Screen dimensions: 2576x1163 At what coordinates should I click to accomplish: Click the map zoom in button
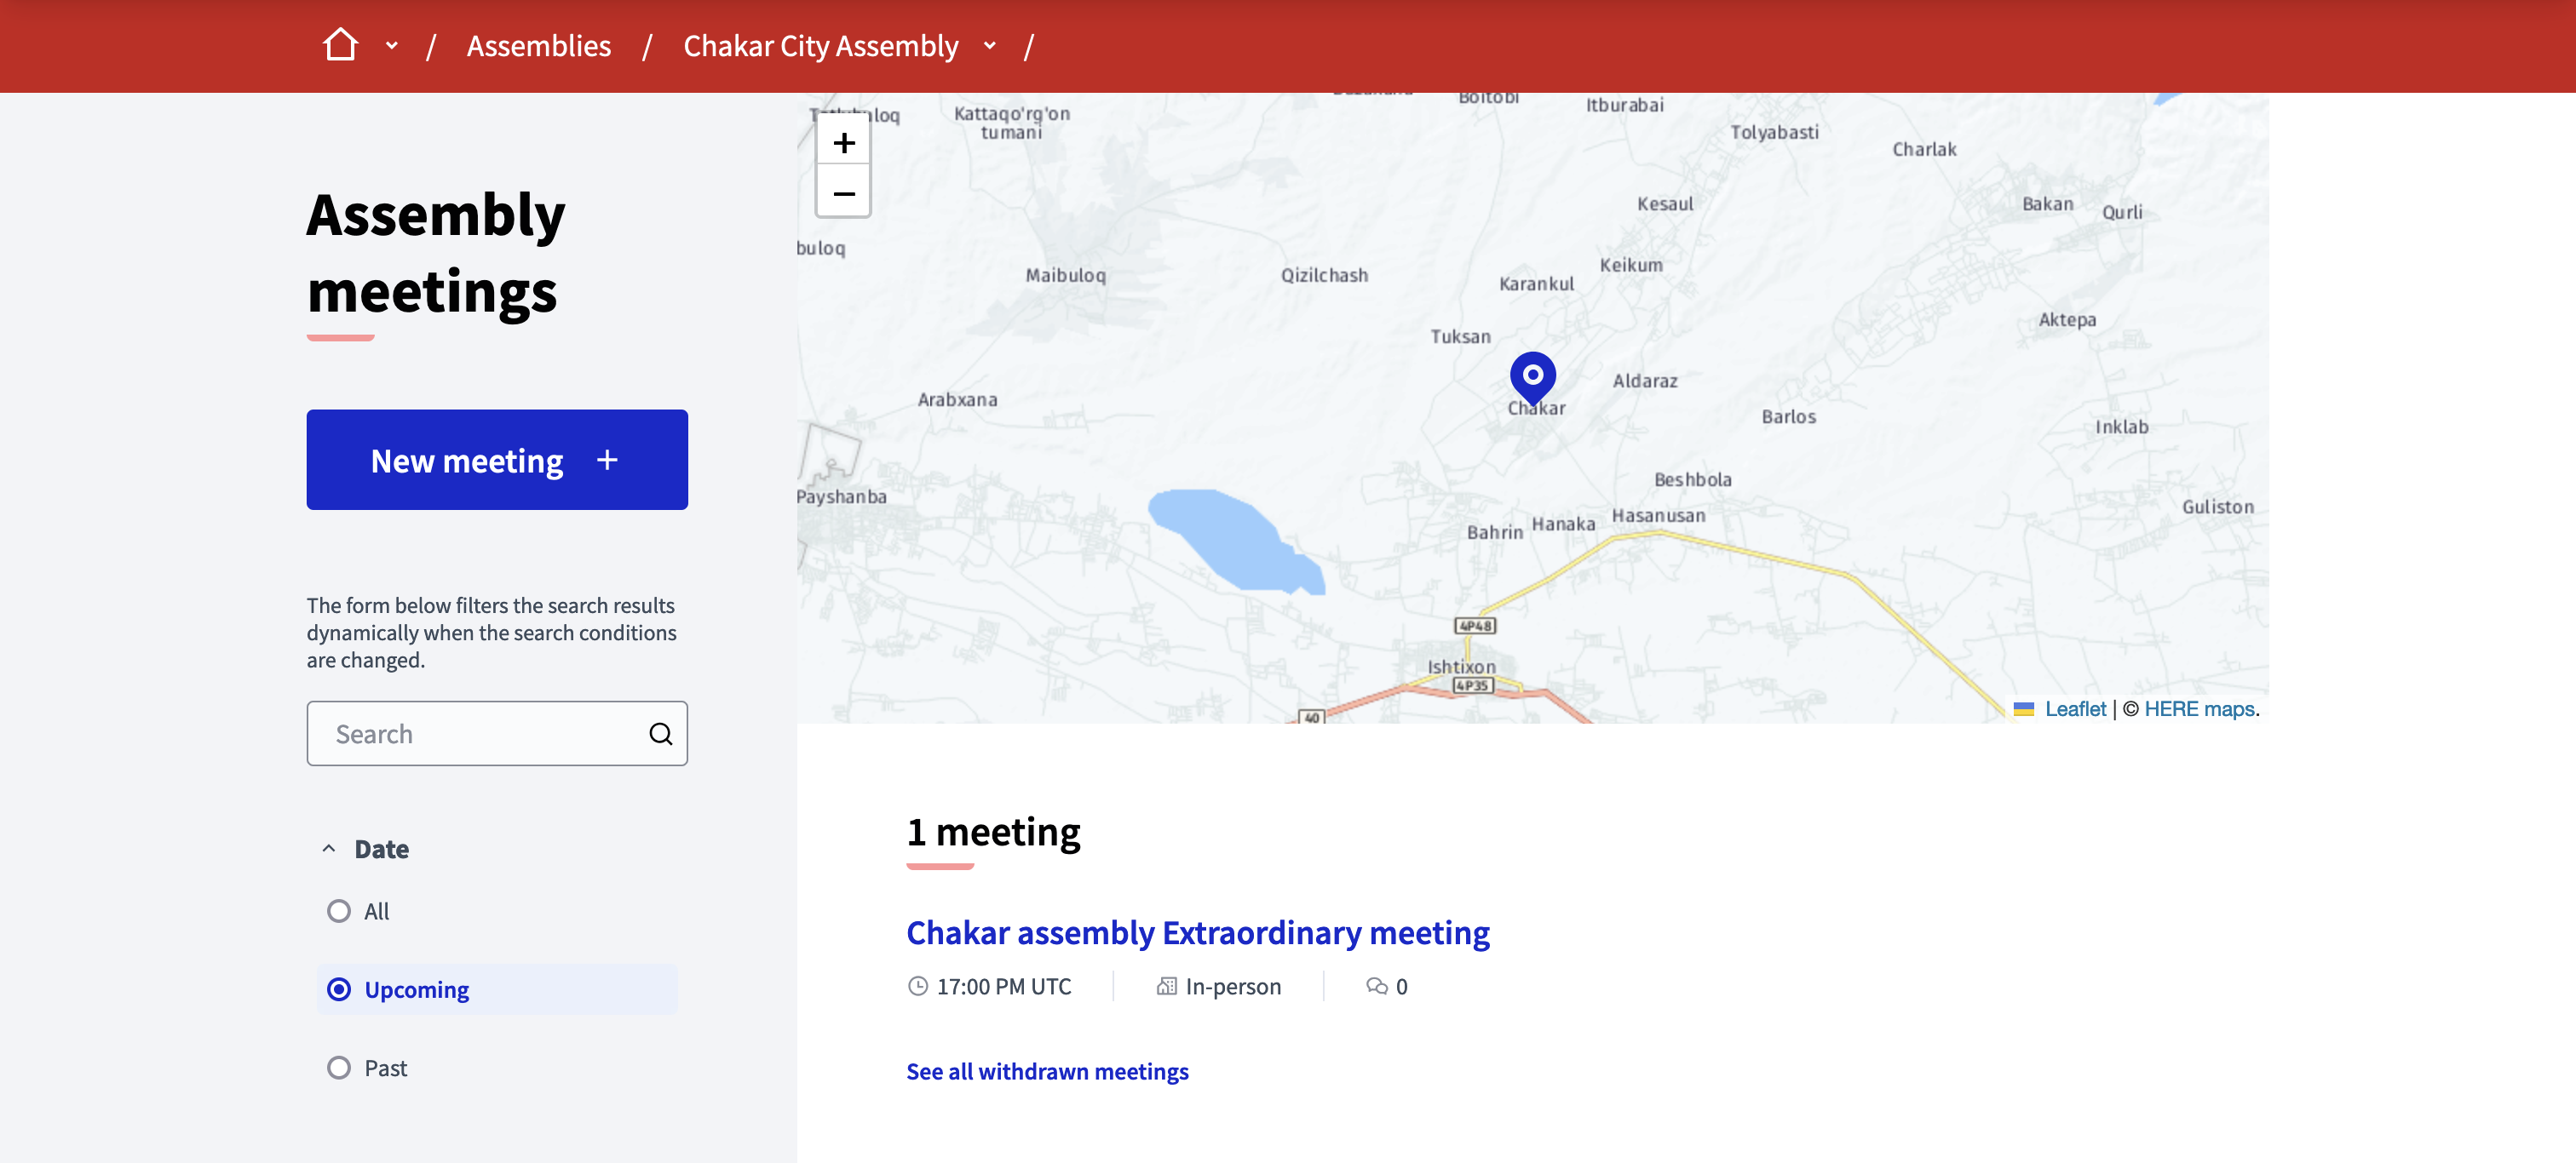point(842,141)
